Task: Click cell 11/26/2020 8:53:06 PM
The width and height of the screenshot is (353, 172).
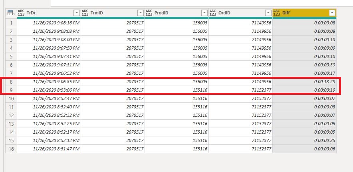Action: click(x=49, y=90)
